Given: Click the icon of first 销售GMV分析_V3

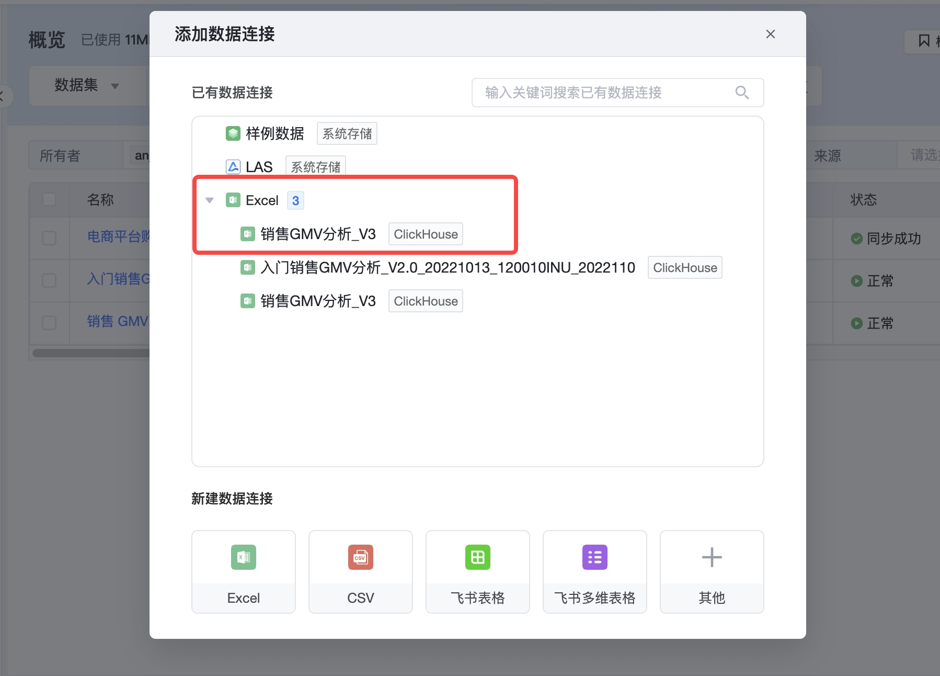Looking at the screenshot, I should [248, 234].
